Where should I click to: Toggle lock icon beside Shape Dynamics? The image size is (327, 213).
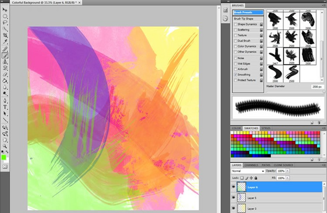coord(261,24)
